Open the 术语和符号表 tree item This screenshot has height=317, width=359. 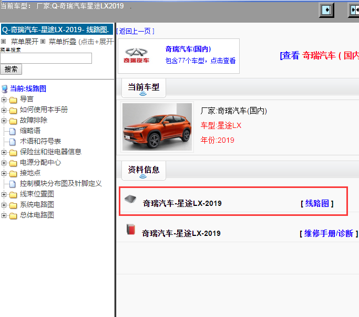[x=40, y=141]
